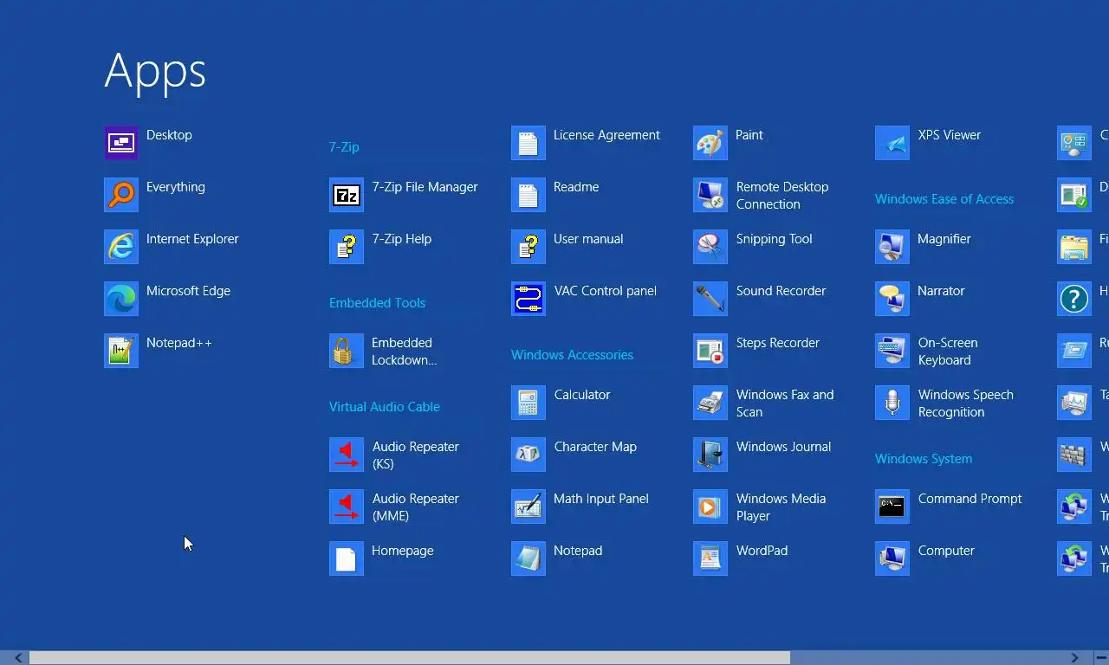Click the zoom-out minus button
The width and height of the screenshot is (1109, 665).
pyautogui.click(x=1100, y=658)
